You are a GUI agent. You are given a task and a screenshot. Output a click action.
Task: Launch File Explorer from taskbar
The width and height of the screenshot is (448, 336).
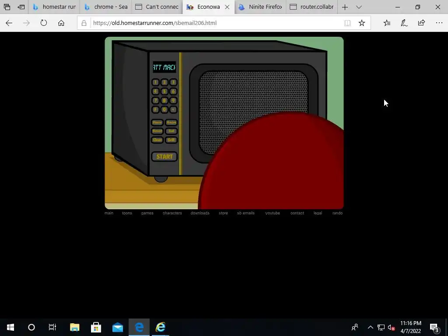(x=74, y=327)
